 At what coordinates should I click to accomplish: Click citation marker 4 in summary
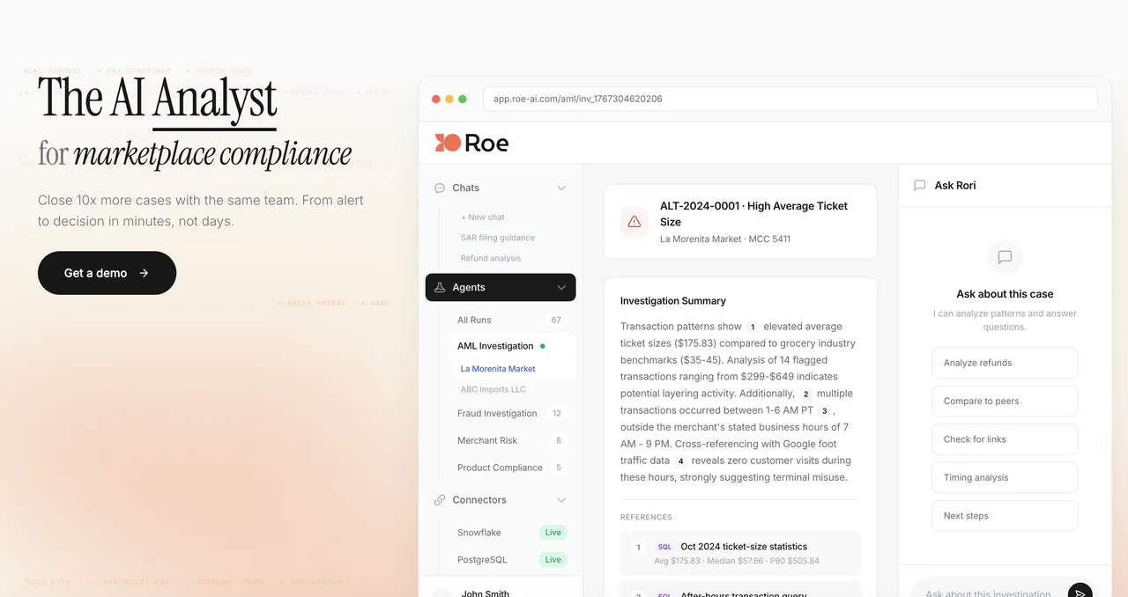(x=680, y=461)
